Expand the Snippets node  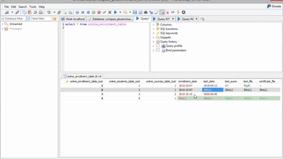pos(153,37)
